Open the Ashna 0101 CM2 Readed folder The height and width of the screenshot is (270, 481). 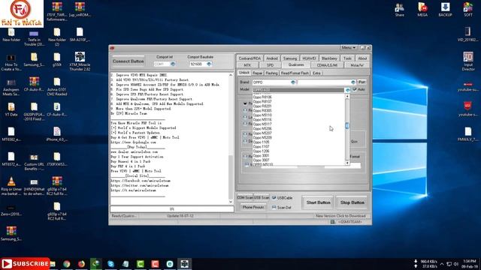point(57,87)
